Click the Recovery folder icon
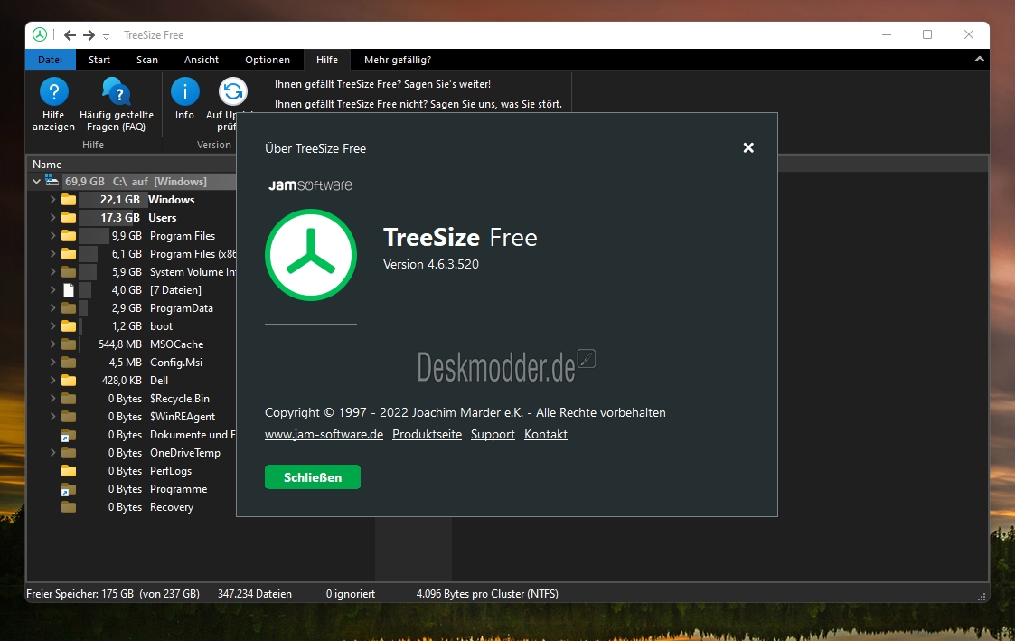The height and width of the screenshot is (641, 1015). tap(69, 507)
